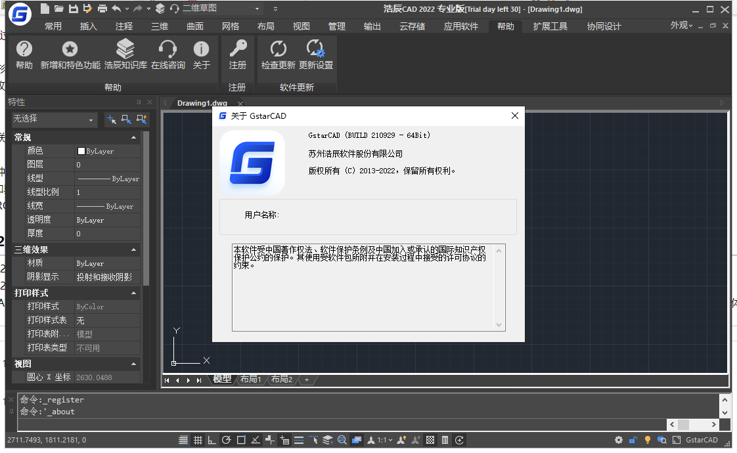
Task: Undo the last action with arrow icon
Action: [116, 9]
